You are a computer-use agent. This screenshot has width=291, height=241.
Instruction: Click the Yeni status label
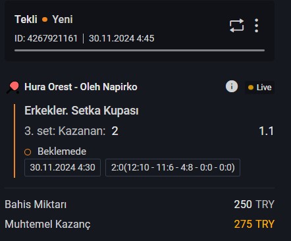point(63,19)
